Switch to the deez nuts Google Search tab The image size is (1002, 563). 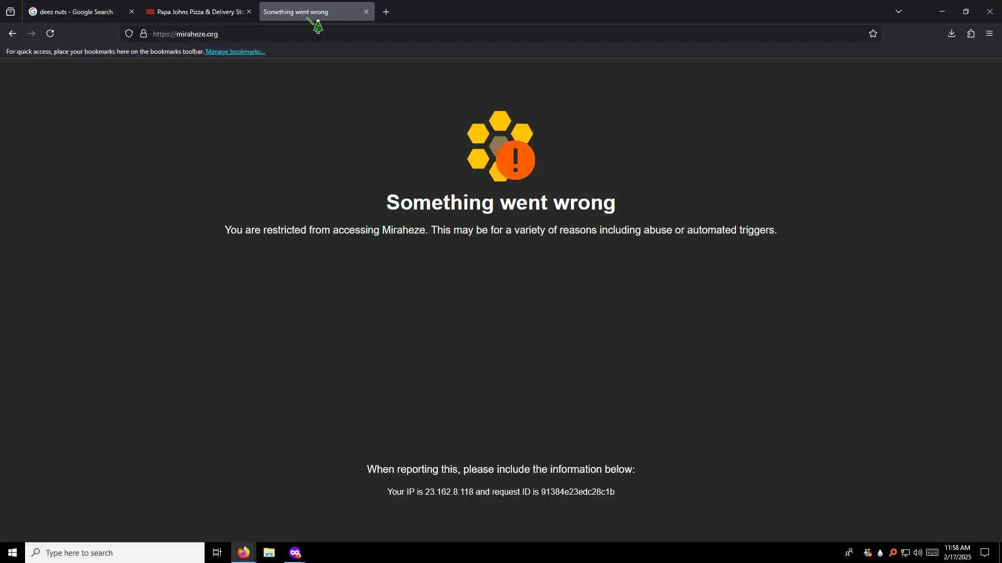[x=76, y=11]
